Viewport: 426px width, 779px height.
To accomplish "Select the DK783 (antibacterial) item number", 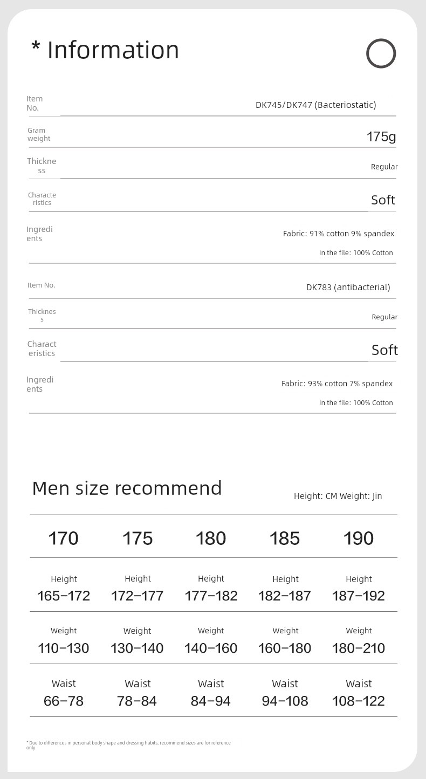I will click(348, 287).
